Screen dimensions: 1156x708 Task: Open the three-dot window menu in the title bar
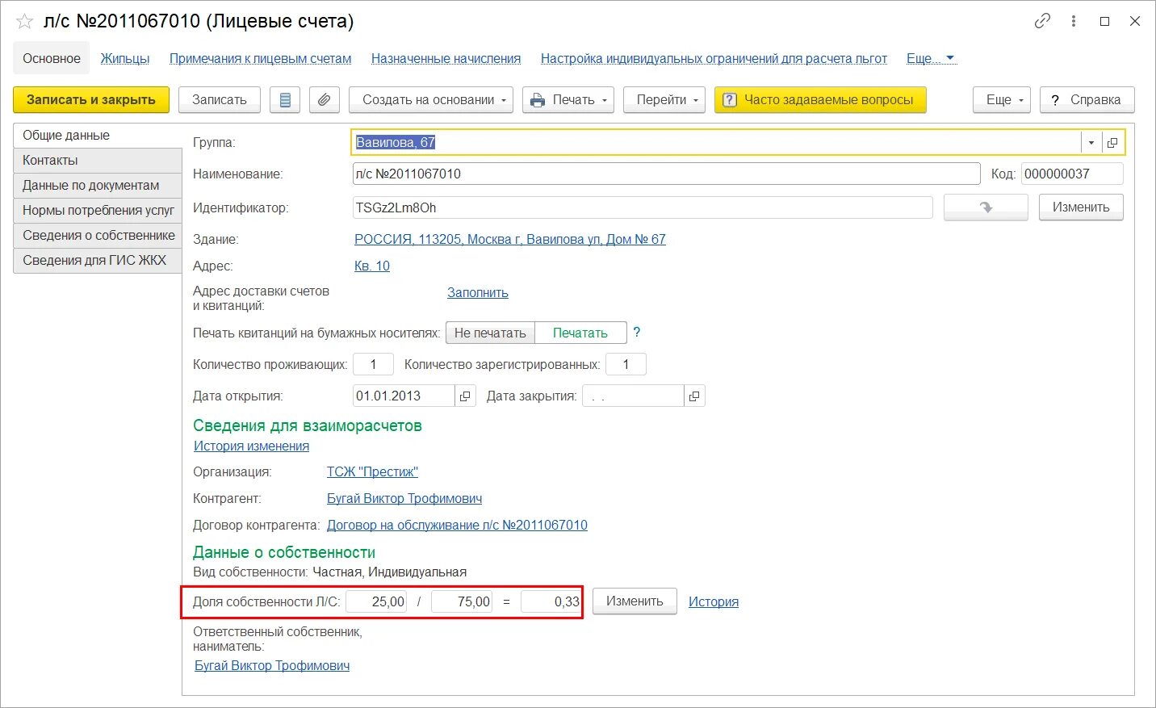tap(1073, 21)
